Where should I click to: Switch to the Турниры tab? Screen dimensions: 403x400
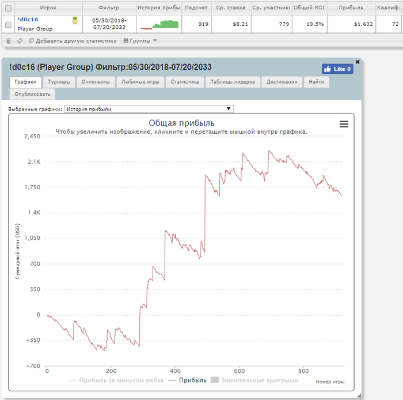coord(59,82)
